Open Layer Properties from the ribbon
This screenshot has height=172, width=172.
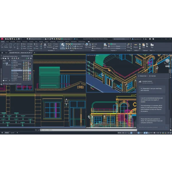62,46
